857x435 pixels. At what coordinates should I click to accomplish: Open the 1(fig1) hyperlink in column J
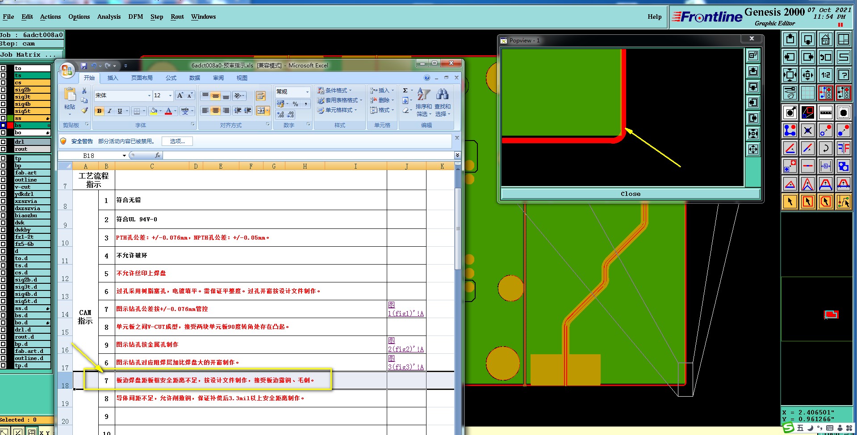tap(406, 309)
